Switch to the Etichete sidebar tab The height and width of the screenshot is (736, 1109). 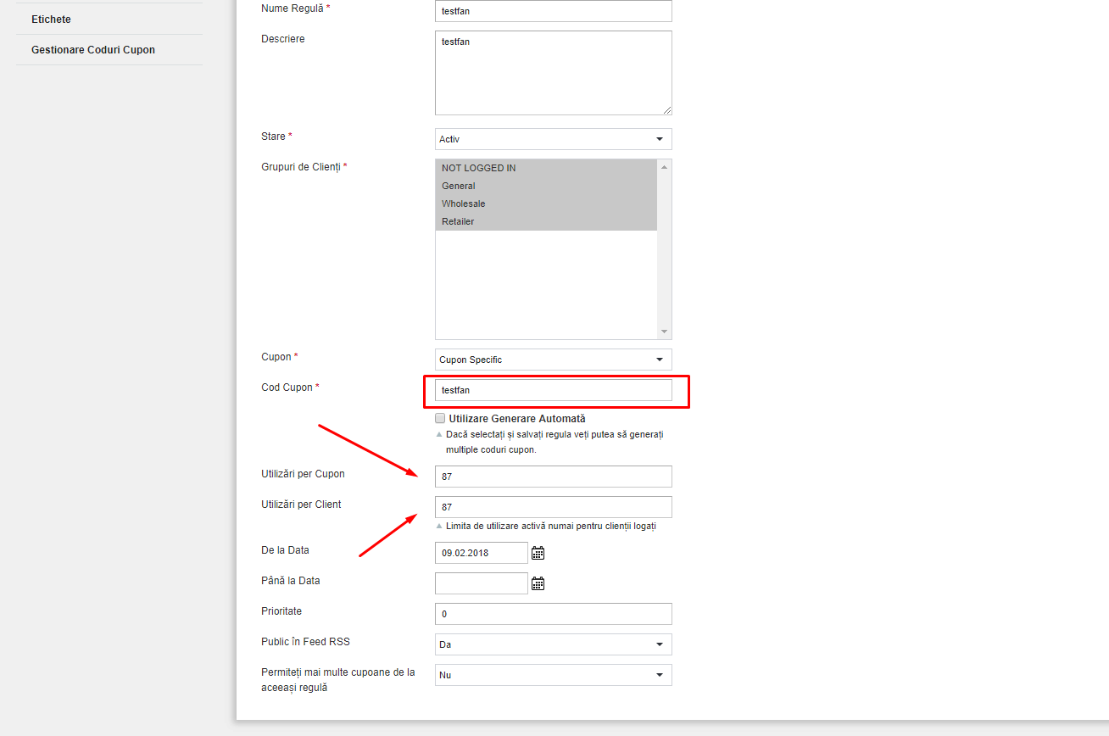[109, 19]
